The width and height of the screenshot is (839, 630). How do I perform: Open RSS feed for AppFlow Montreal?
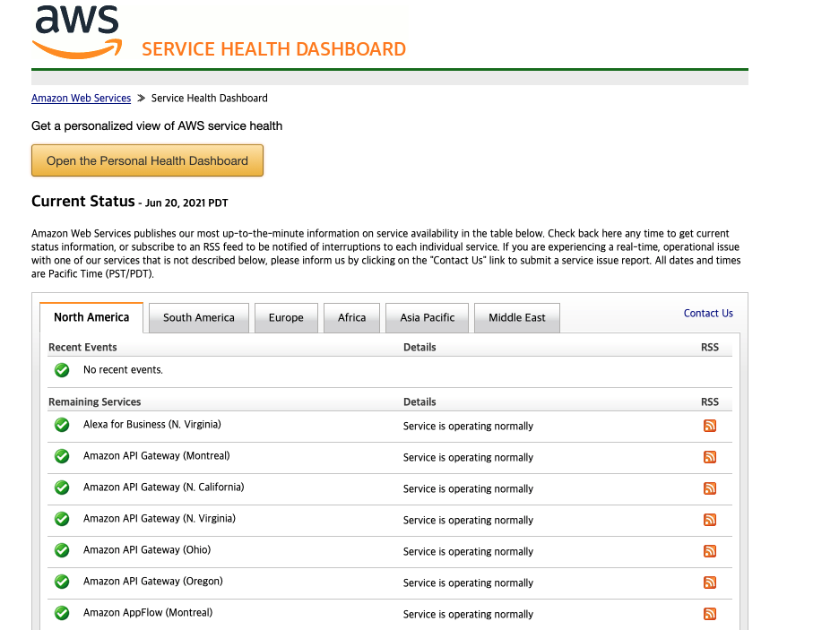710,614
